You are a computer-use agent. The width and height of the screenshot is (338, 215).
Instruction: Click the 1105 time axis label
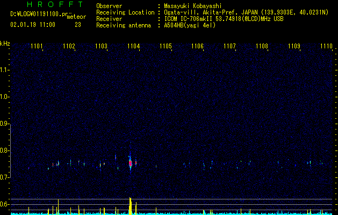tap(166, 46)
